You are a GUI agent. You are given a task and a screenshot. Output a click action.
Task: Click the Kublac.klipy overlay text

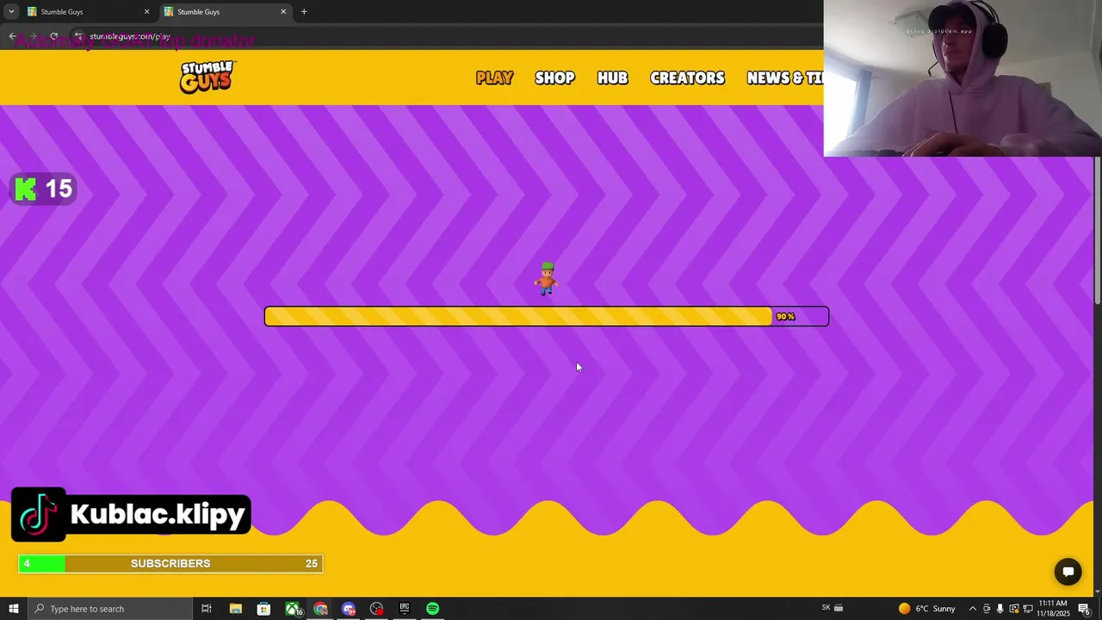(158, 514)
